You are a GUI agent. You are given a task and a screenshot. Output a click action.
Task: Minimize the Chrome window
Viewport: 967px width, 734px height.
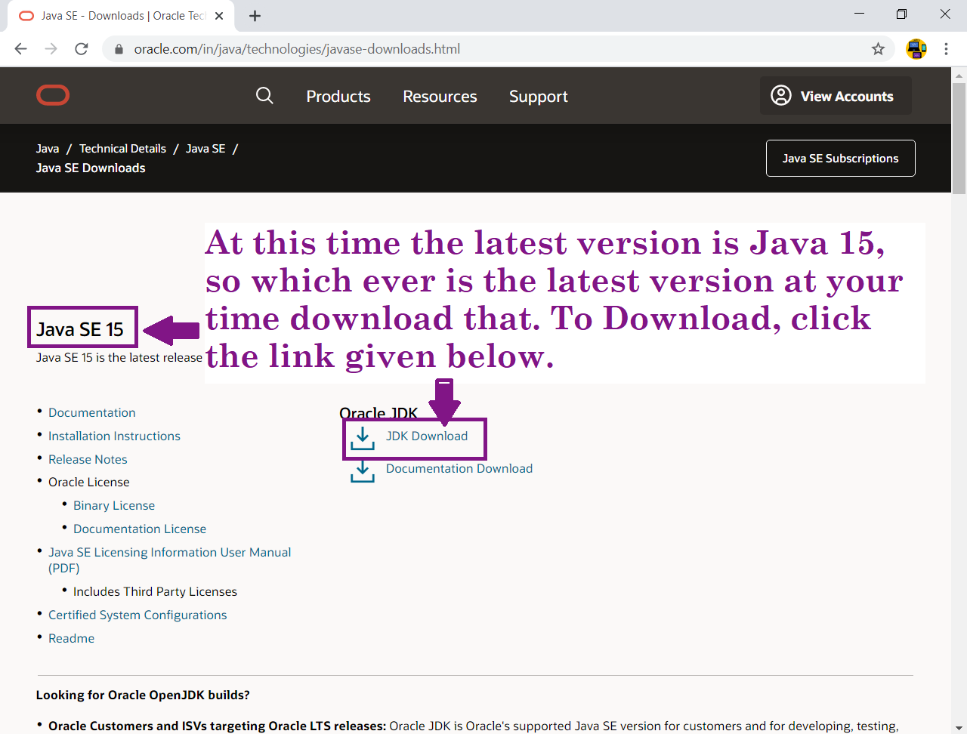point(859,14)
